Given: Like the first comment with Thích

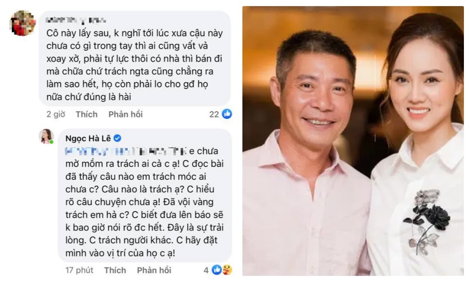Looking at the screenshot, I should (86, 114).
